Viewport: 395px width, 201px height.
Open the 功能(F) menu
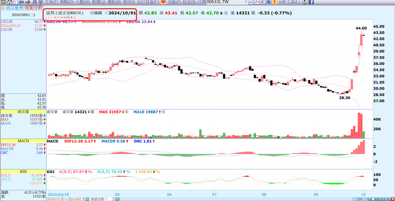point(174,2)
